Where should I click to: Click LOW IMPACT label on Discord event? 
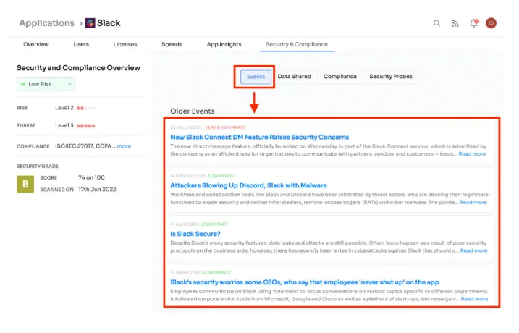pyautogui.click(x=222, y=176)
